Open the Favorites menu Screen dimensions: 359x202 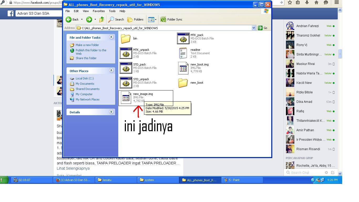coord(99,11)
